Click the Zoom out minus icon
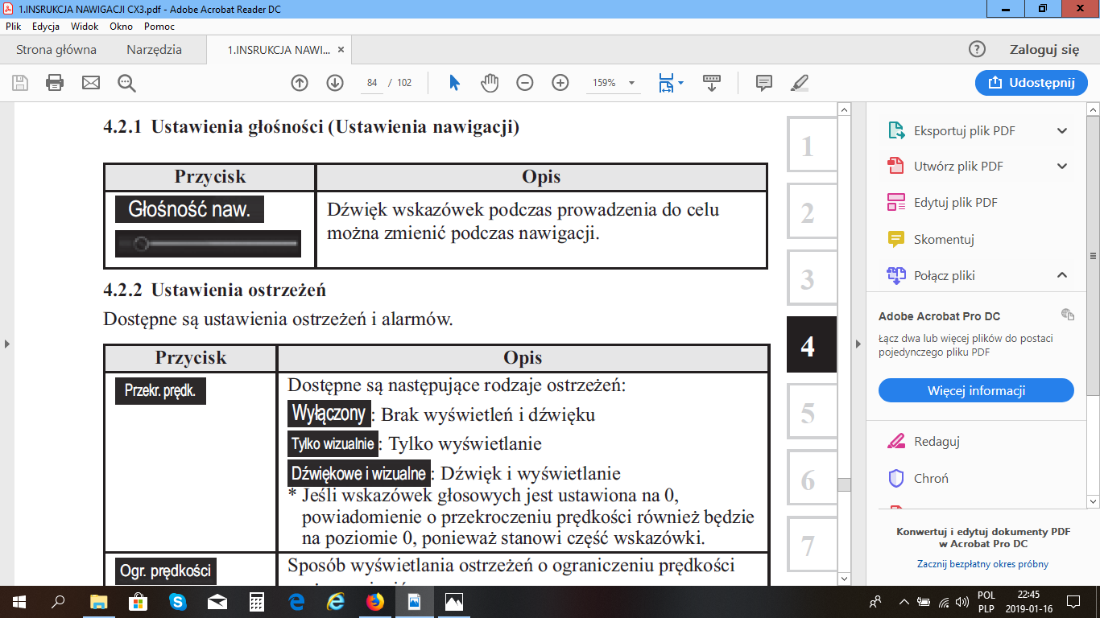The height and width of the screenshot is (618, 1100). 525,83
